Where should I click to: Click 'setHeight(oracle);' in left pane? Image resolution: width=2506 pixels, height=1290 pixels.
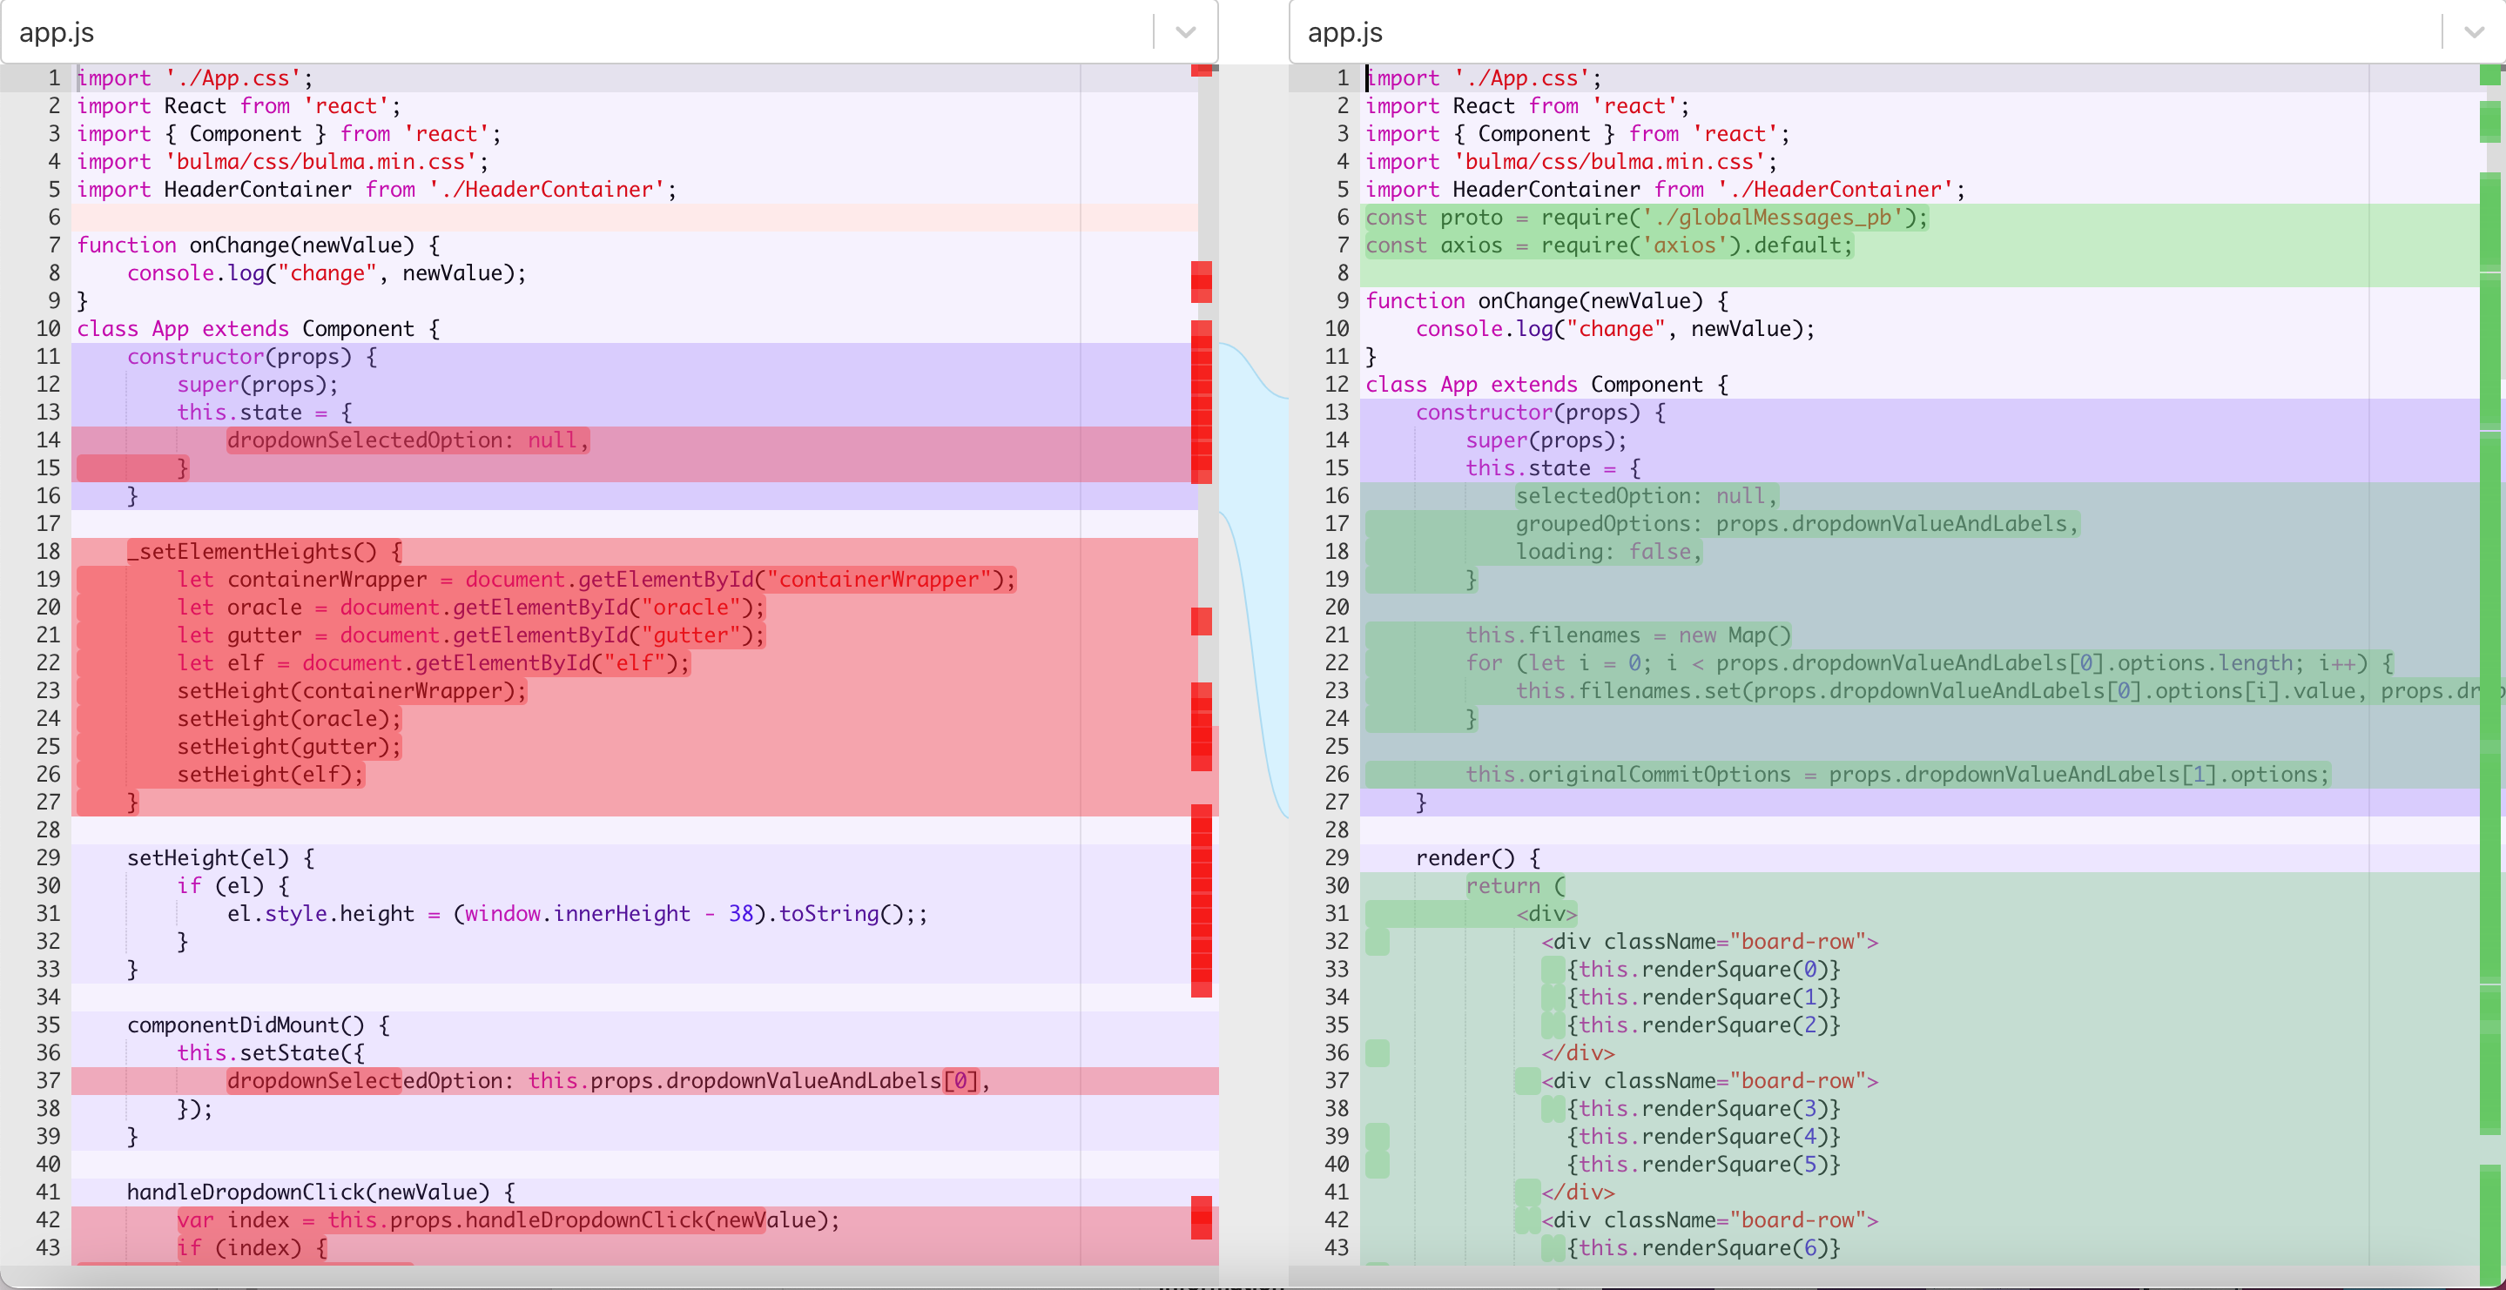click(x=289, y=719)
